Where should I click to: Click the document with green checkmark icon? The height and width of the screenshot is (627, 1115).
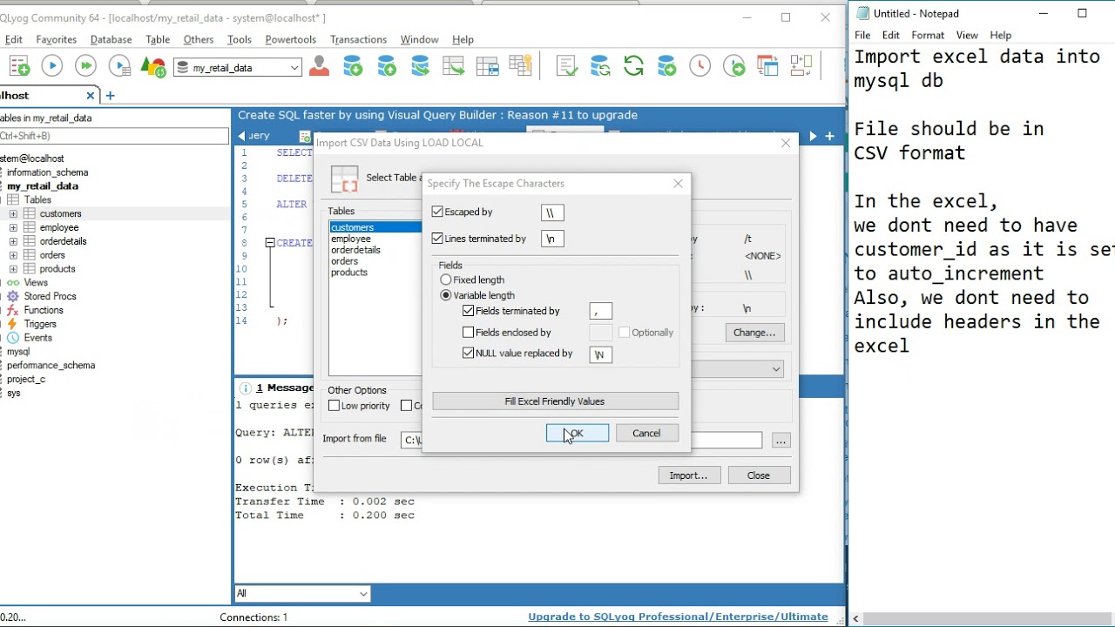coord(567,66)
